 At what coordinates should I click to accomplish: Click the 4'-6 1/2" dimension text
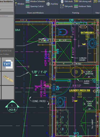point(73,51)
